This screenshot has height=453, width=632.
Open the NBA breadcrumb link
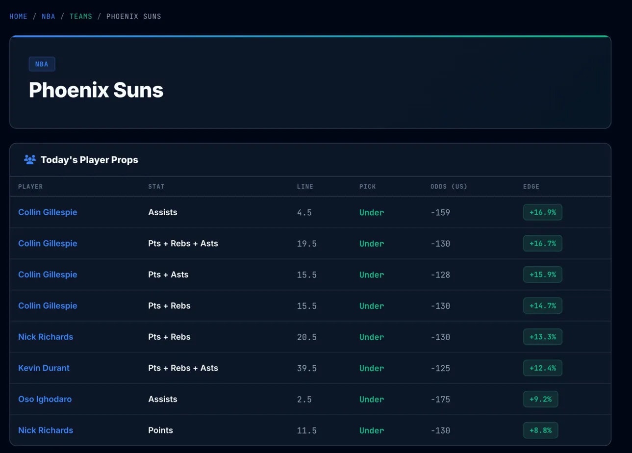point(49,16)
